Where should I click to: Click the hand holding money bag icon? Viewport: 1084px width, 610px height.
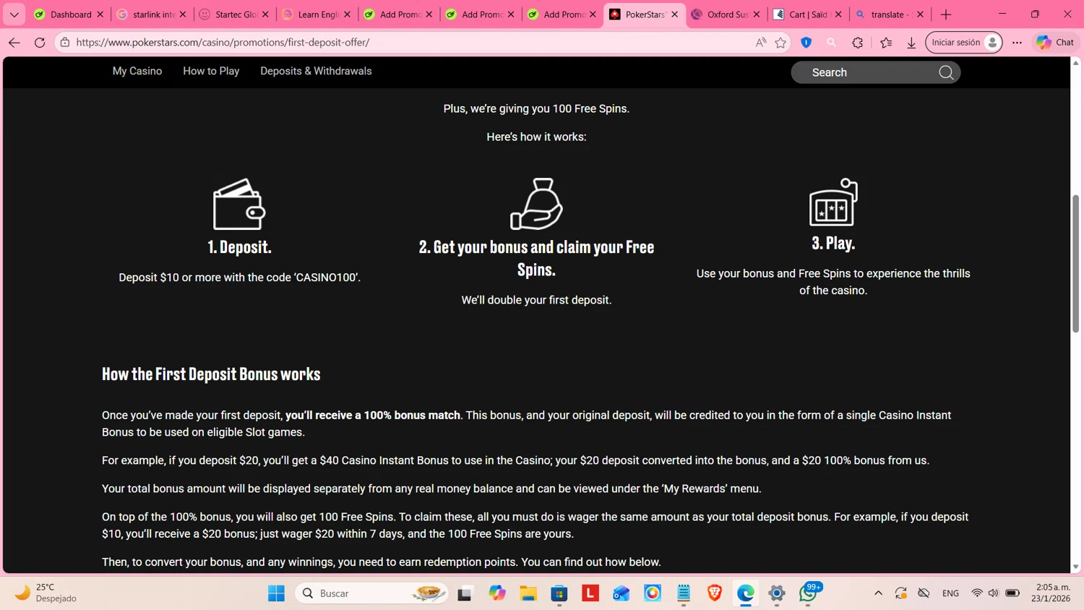pos(536,204)
